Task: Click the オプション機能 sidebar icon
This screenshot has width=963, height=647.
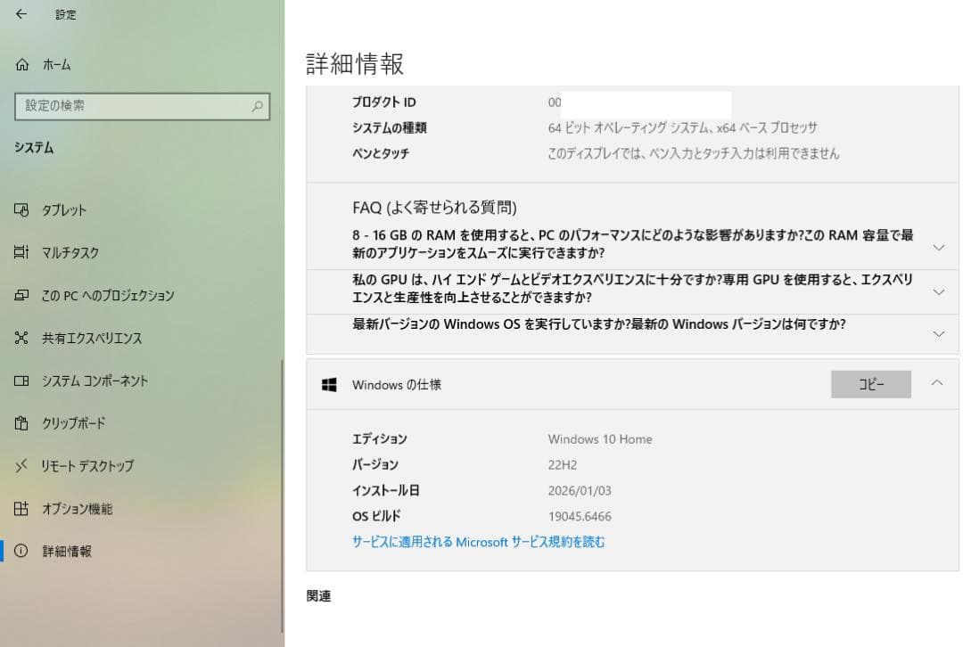Action: click(x=19, y=508)
